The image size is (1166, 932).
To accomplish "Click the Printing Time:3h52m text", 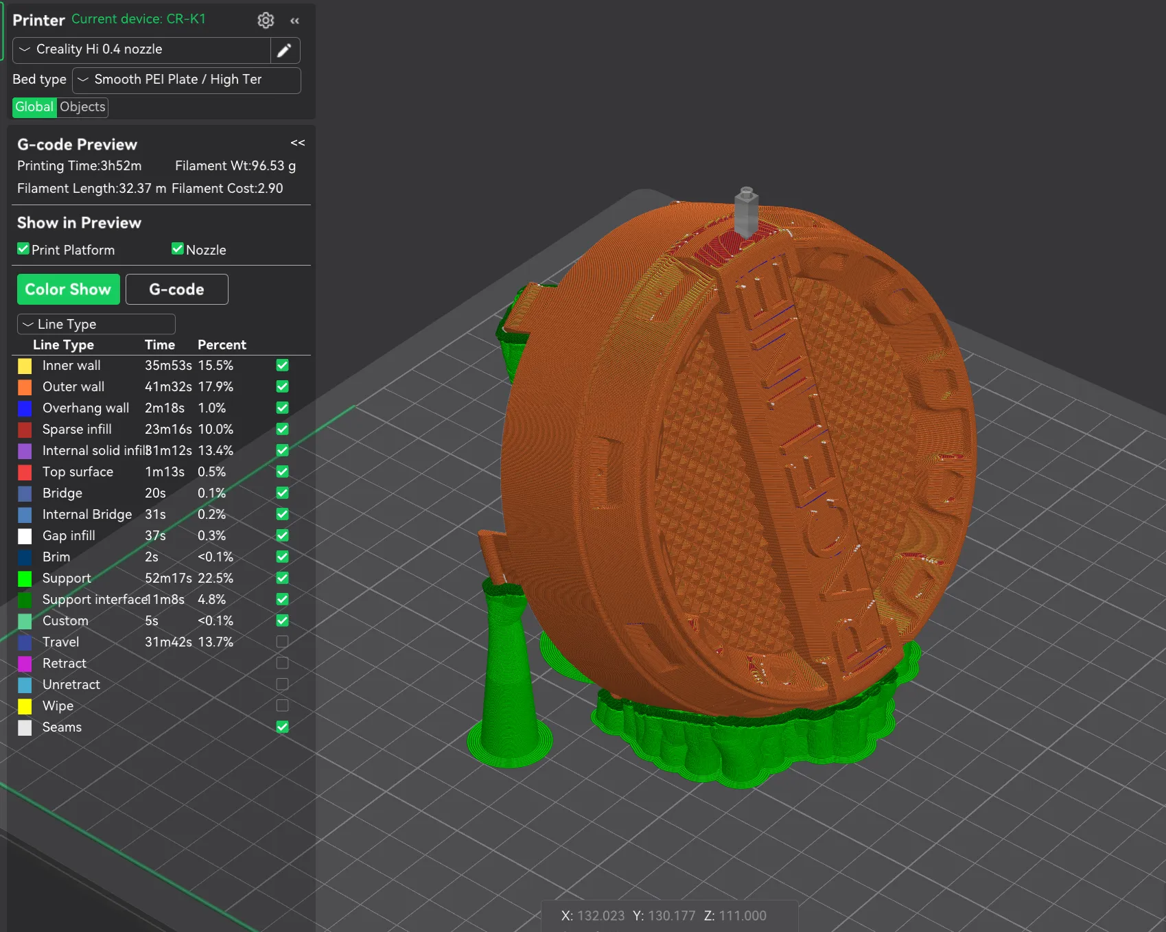I will [x=80, y=165].
